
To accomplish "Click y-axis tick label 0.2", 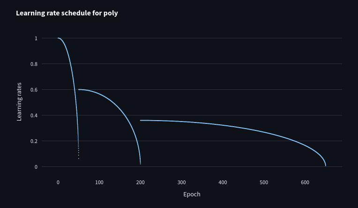I will (34, 141).
